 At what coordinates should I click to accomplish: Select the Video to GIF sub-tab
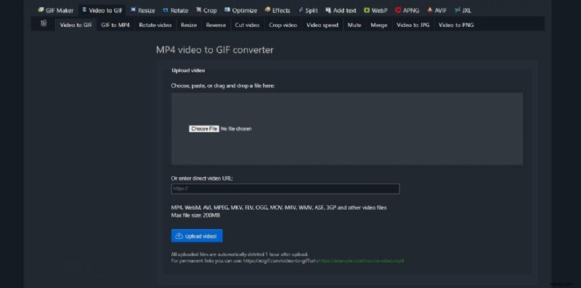(76, 25)
